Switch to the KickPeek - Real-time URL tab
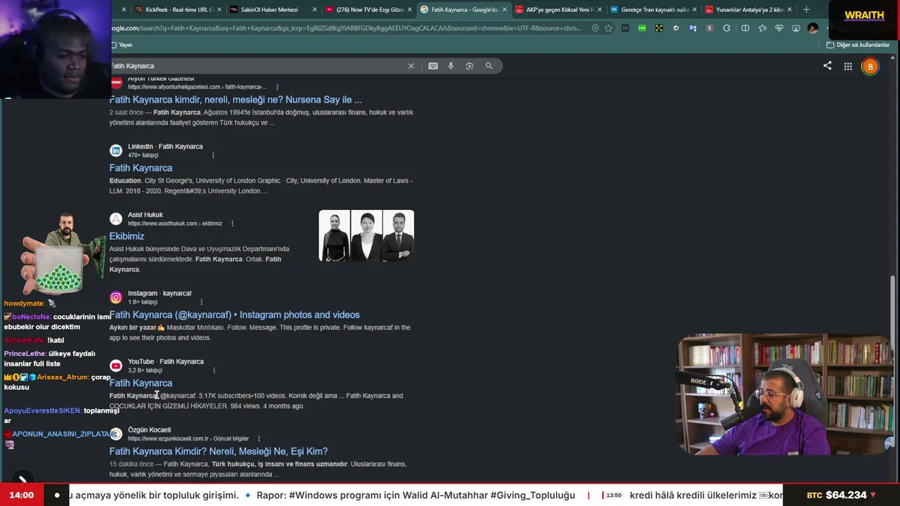Viewport: 900px width, 506px height. (x=178, y=10)
